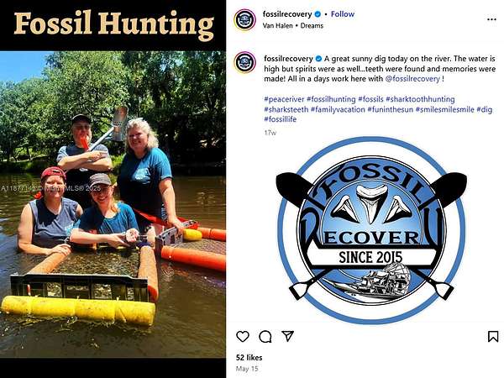The image size is (504, 378).
Task: Open the #sharktoothhunting hashtag
Action: pyautogui.click(x=420, y=99)
